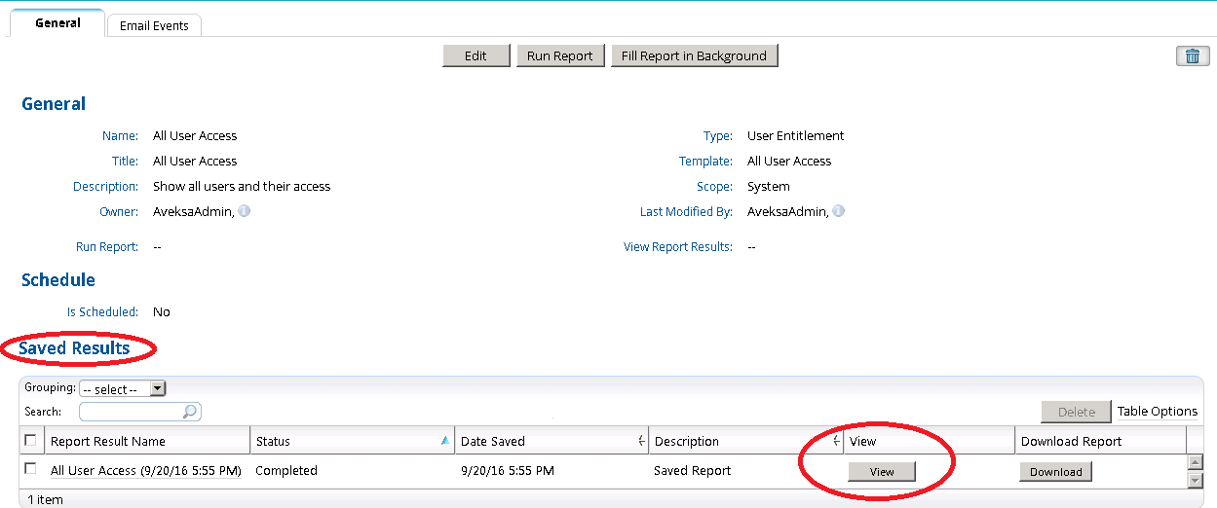The width and height of the screenshot is (1217, 508).
Task: Click the Edit button
Action: (475, 55)
